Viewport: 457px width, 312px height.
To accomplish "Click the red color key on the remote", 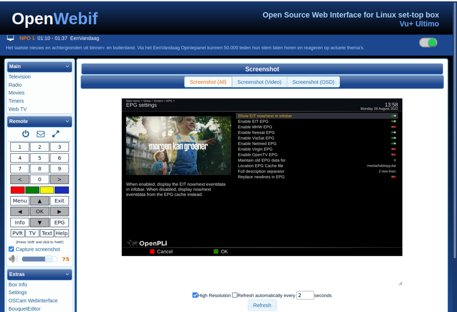I will pyautogui.click(x=17, y=190).
